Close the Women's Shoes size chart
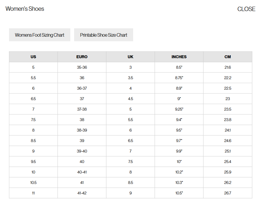Viewport: 261px width, 211px height. pyautogui.click(x=246, y=9)
